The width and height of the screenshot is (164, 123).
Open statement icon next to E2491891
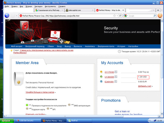click(x=116, y=81)
